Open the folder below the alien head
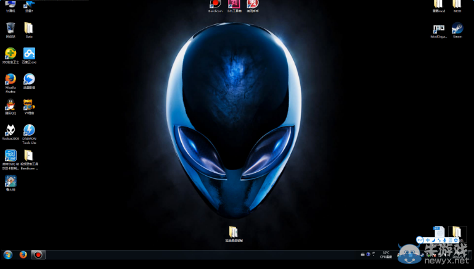Viewport: 474px width, 269px height. tap(234, 234)
